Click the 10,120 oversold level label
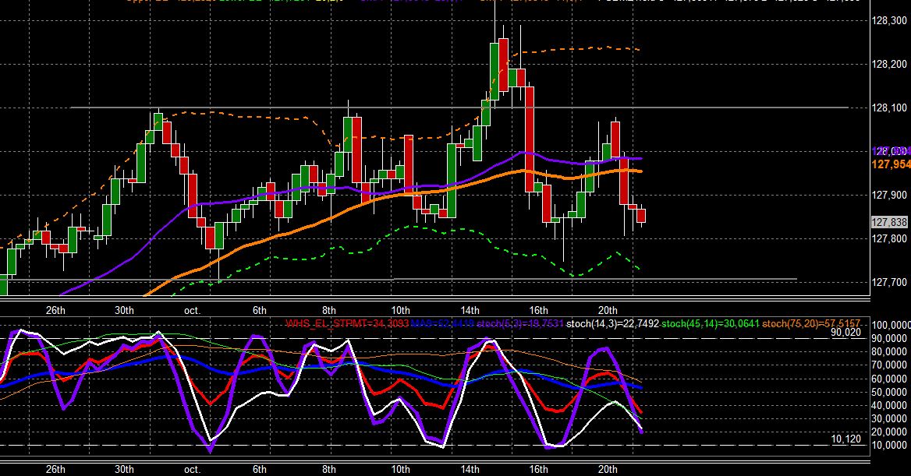This screenshot has width=911, height=476. pos(846,439)
